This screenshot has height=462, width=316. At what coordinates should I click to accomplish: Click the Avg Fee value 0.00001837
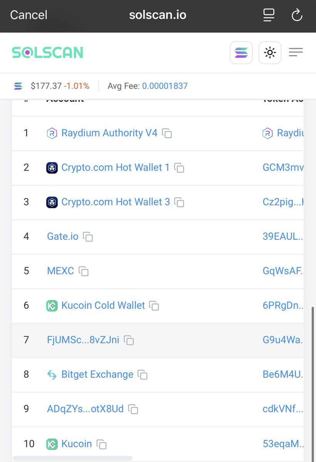click(x=165, y=86)
